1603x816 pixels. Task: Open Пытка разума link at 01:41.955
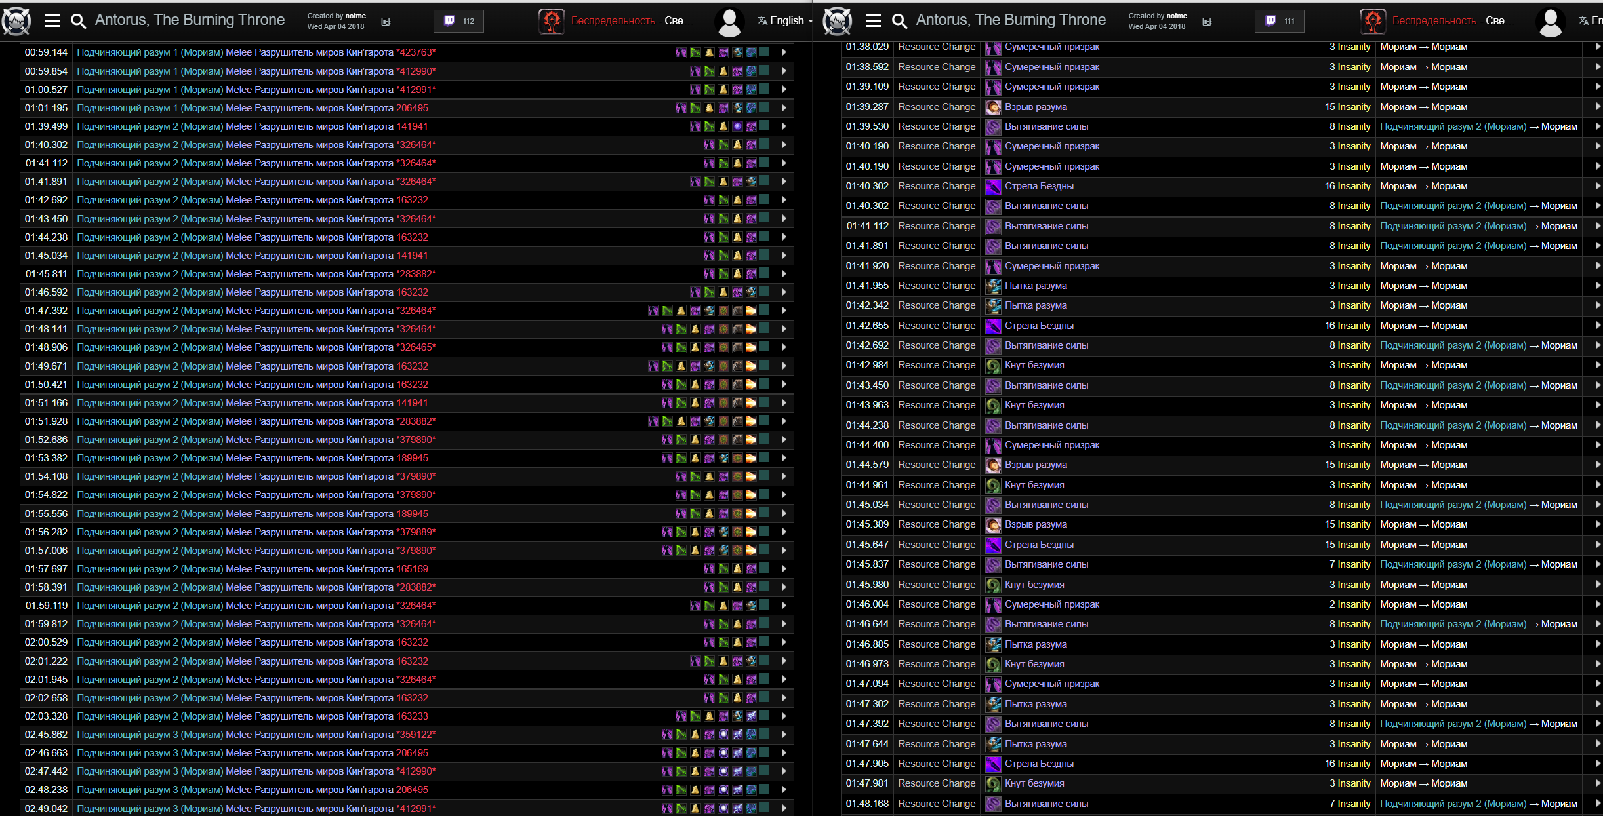pos(1036,286)
